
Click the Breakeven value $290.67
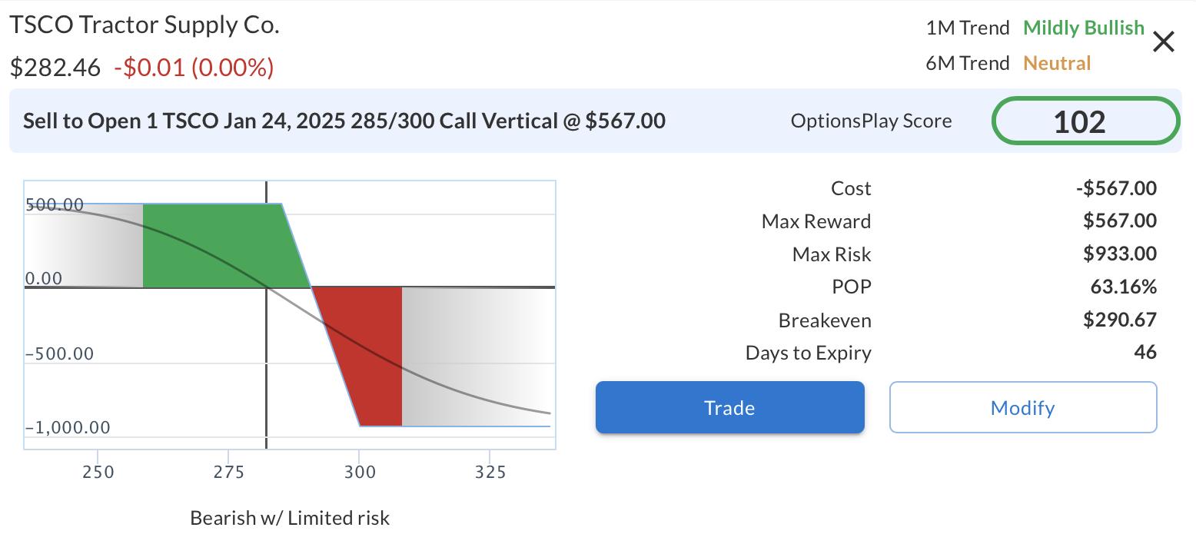(1119, 320)
